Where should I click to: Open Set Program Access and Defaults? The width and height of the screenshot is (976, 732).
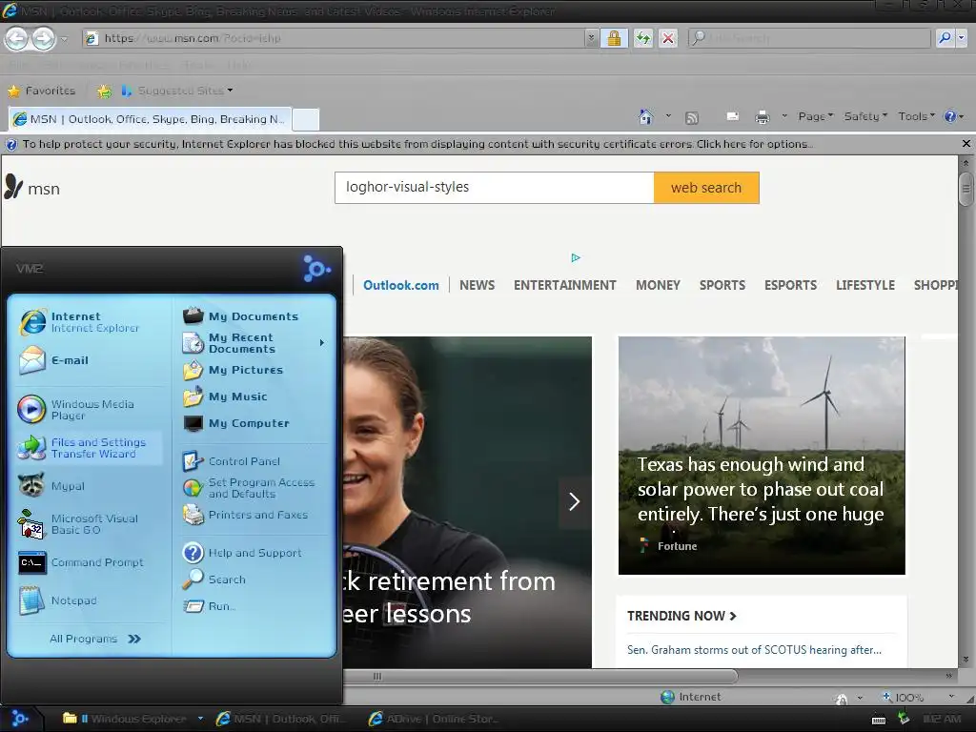point(254,488)
